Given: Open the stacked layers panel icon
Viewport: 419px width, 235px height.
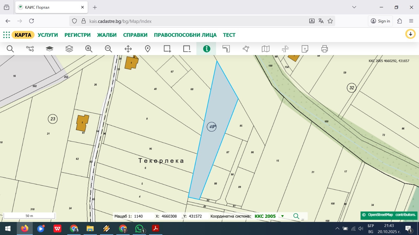Looking at the screenshot, I should point(69,49).
